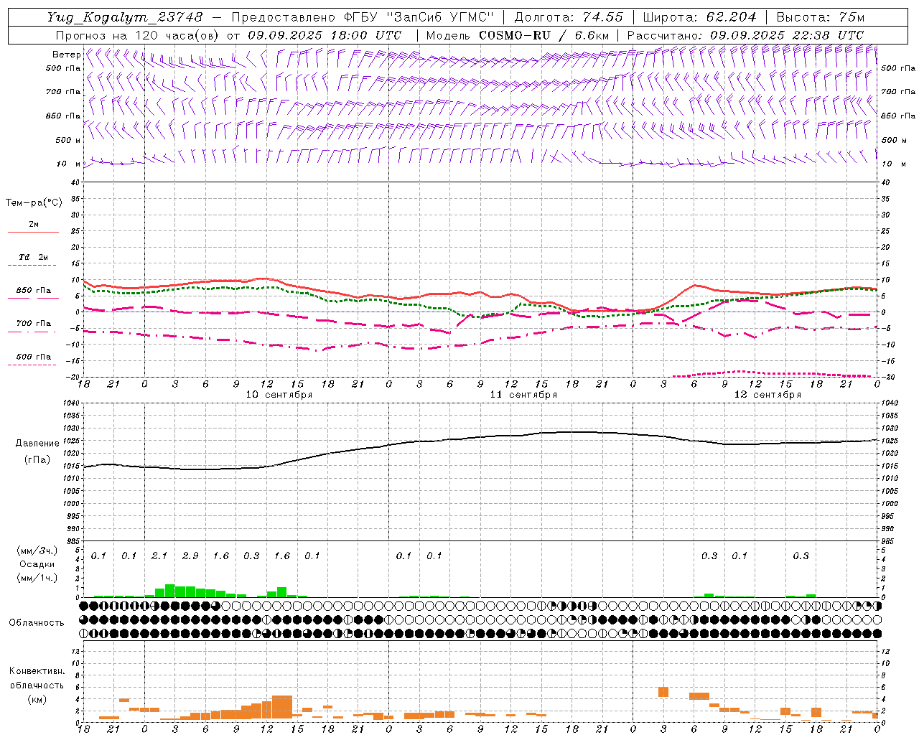Click the 'Широта: 62.204' latitude value

pos(699,17)
